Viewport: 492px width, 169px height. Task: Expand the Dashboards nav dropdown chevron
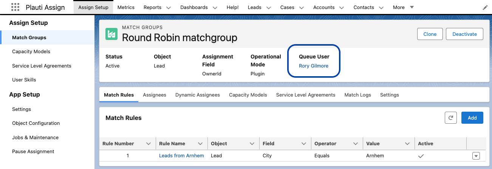(x=215, y=8)
